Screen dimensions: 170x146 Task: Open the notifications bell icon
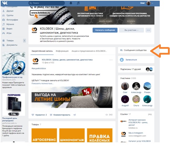71,3
